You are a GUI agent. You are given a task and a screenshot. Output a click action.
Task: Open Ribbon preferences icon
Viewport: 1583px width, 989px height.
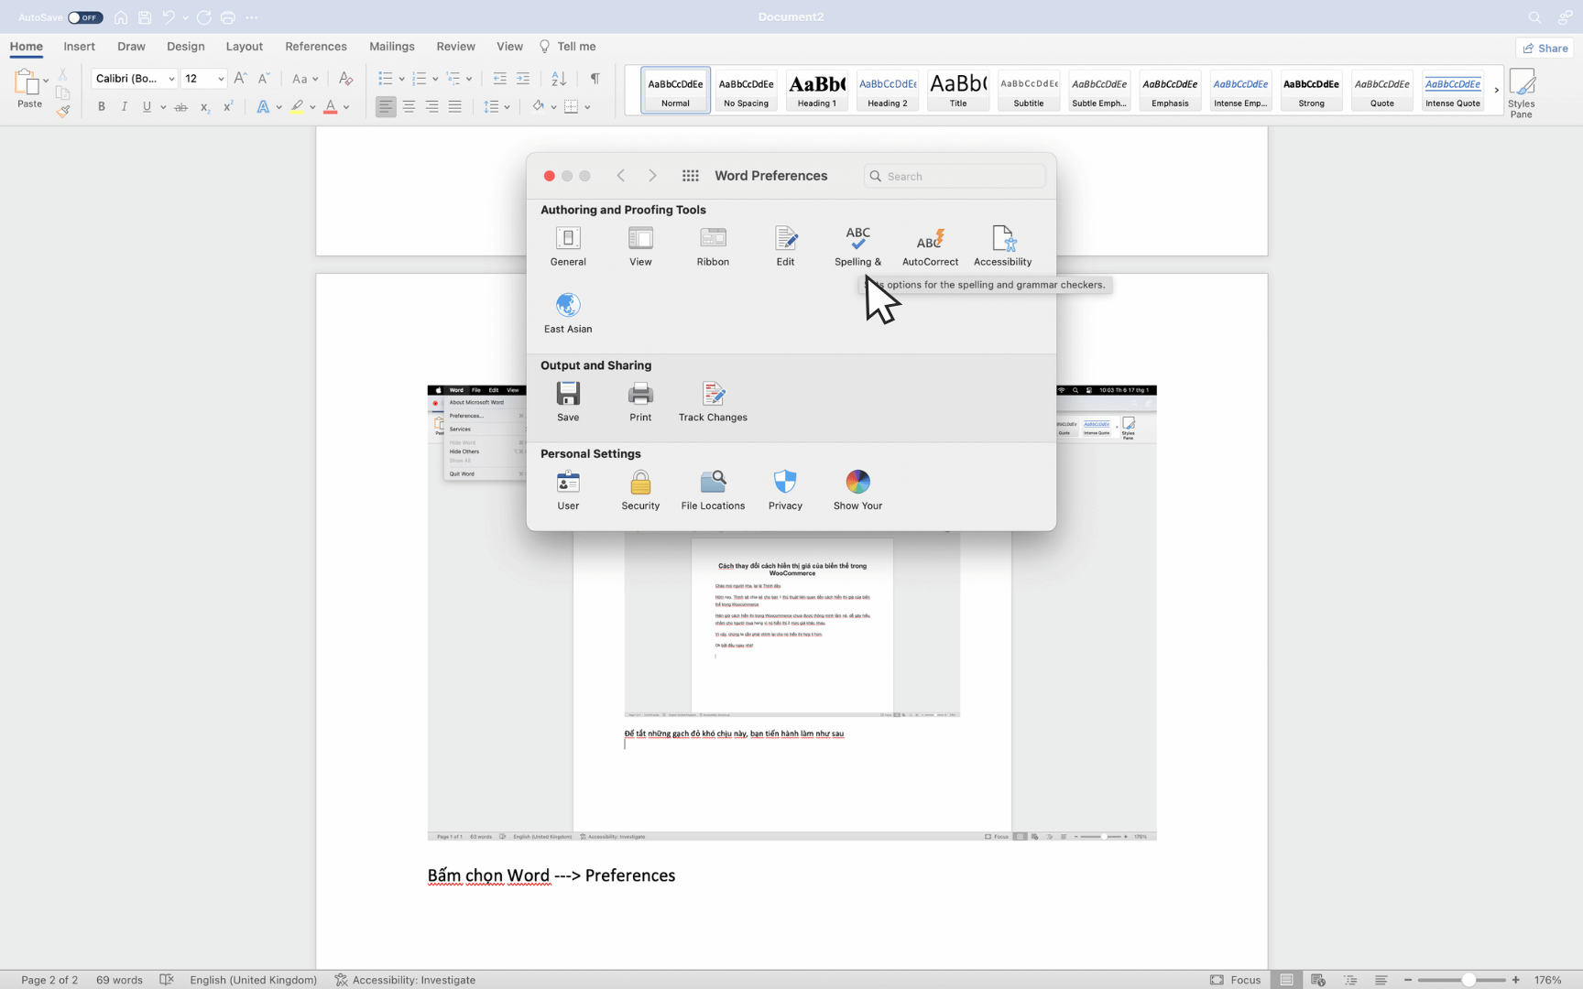tap(713, 246)
